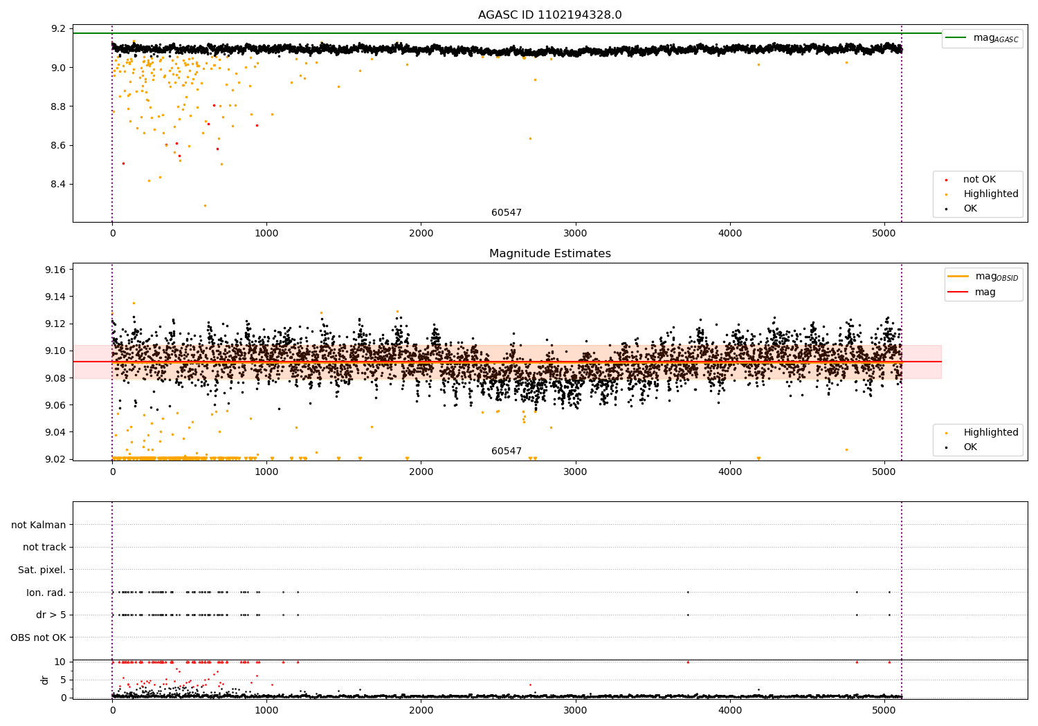Click the y-axis tick '9.10'
The height and width of the screenshot is (726, 1038).
56,351
